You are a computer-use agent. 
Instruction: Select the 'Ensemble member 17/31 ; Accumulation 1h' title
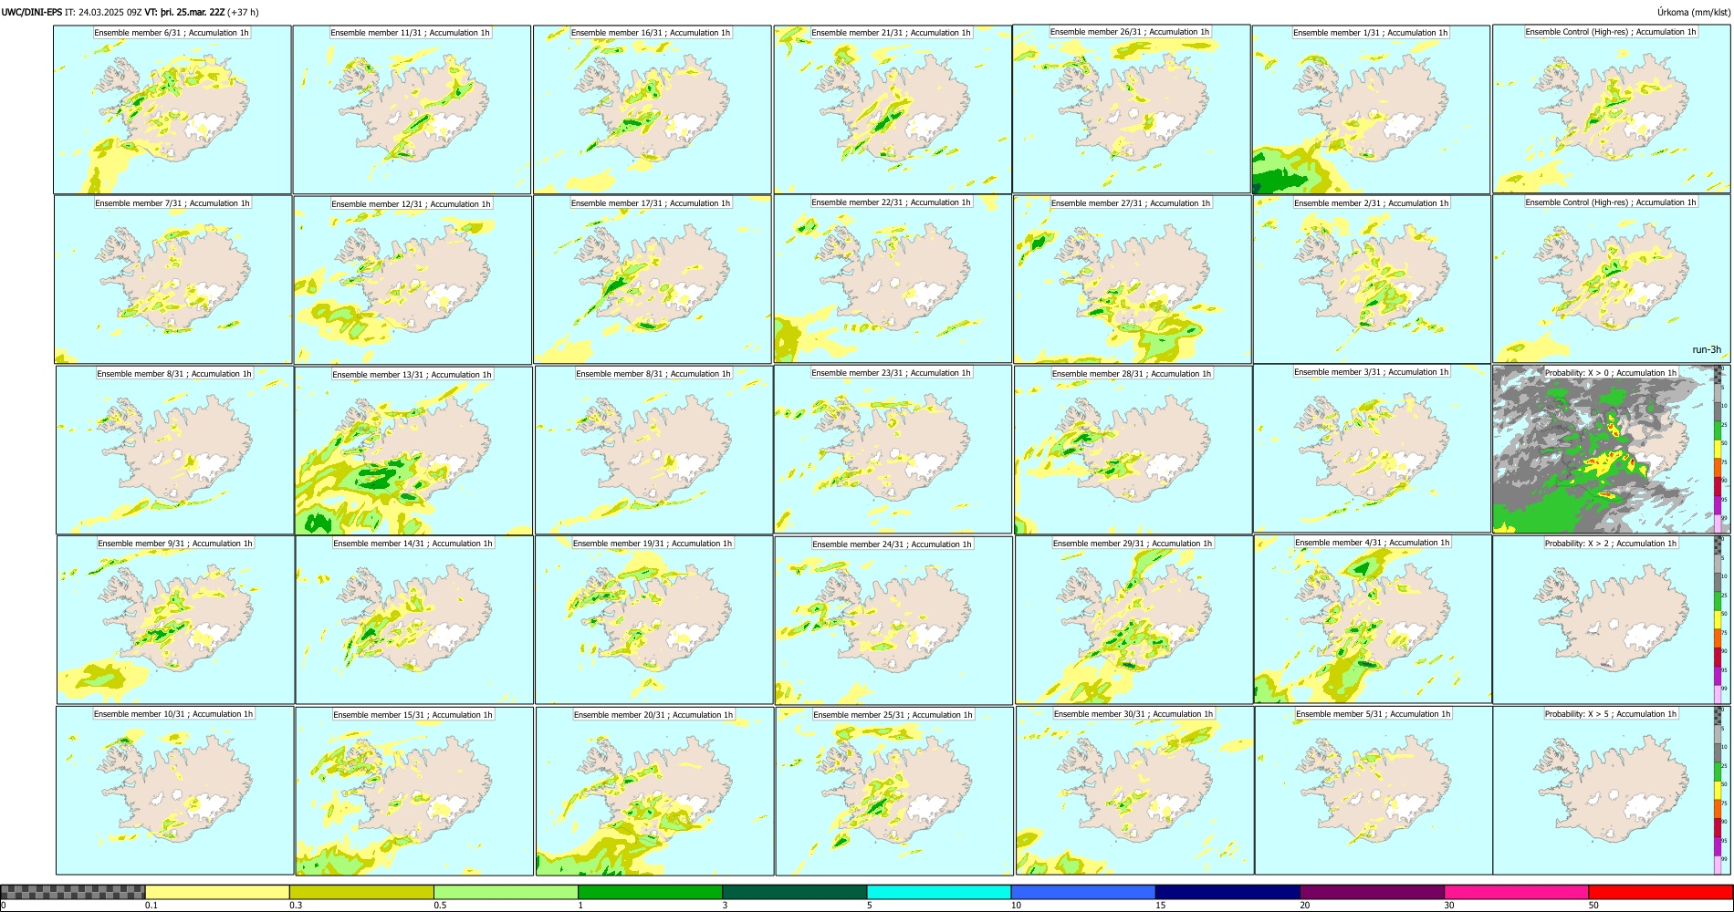[x=651, y=203]
